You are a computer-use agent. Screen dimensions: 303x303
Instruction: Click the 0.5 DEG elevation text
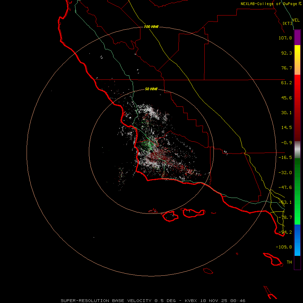tap(165, 301)
